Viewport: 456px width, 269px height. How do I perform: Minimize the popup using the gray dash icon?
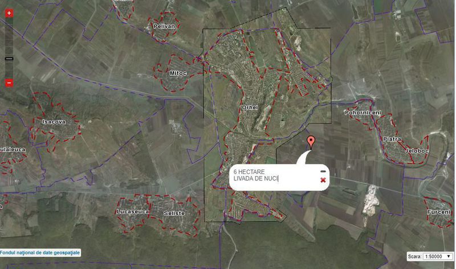point(323,172)
